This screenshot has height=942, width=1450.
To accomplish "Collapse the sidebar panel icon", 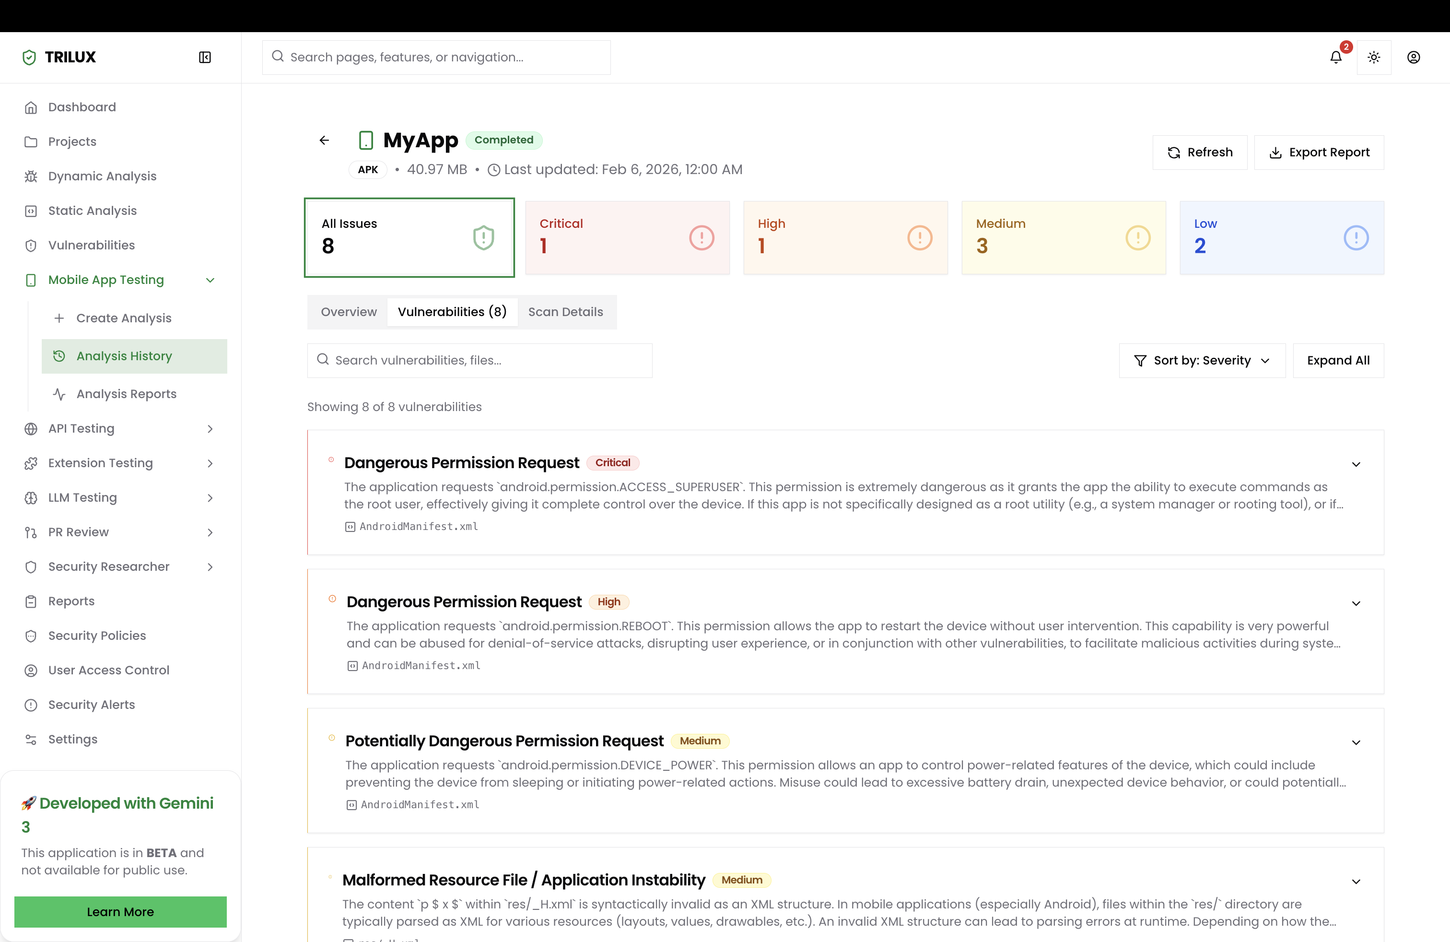I will (205, 57).
